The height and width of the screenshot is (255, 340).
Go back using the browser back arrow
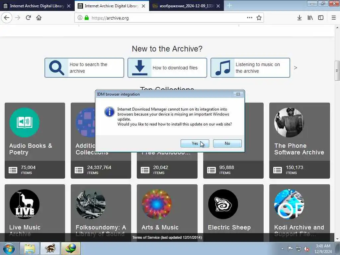click(x=7, y=18)
